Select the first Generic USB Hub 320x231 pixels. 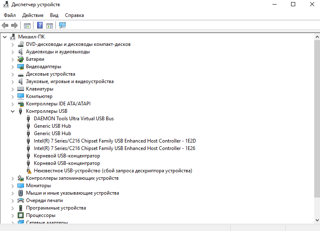(53, 126)
